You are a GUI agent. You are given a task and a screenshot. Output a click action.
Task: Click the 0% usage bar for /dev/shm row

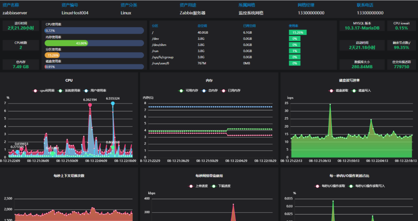coord(295,45)
